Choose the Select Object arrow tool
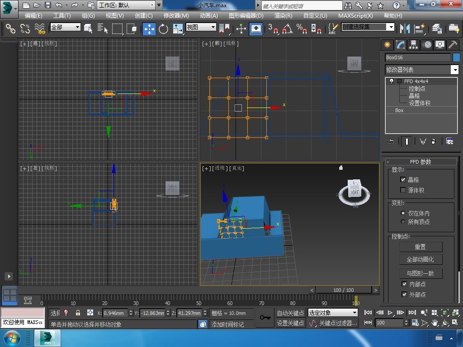This screenshot has width=463, height=347. tap(88, 28)
